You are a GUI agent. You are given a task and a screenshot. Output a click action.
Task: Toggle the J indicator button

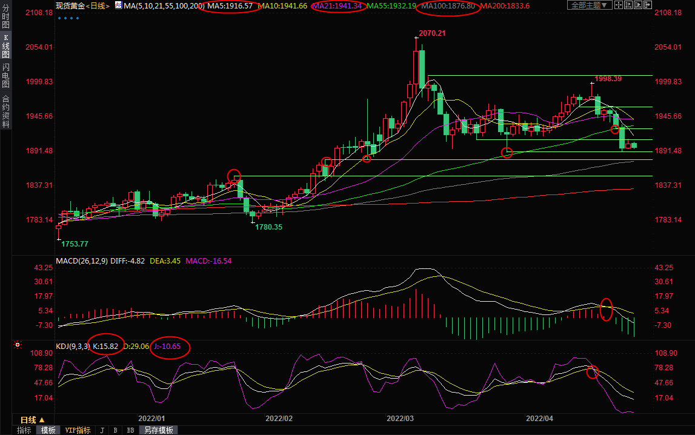(x=101, y=430)
